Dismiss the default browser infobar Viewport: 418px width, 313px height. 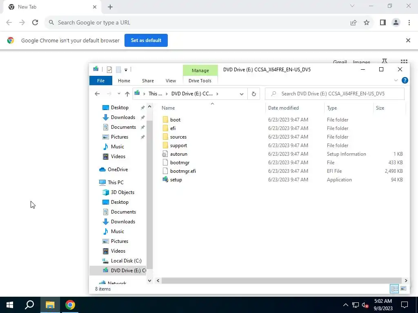click(x=408, y=40)
